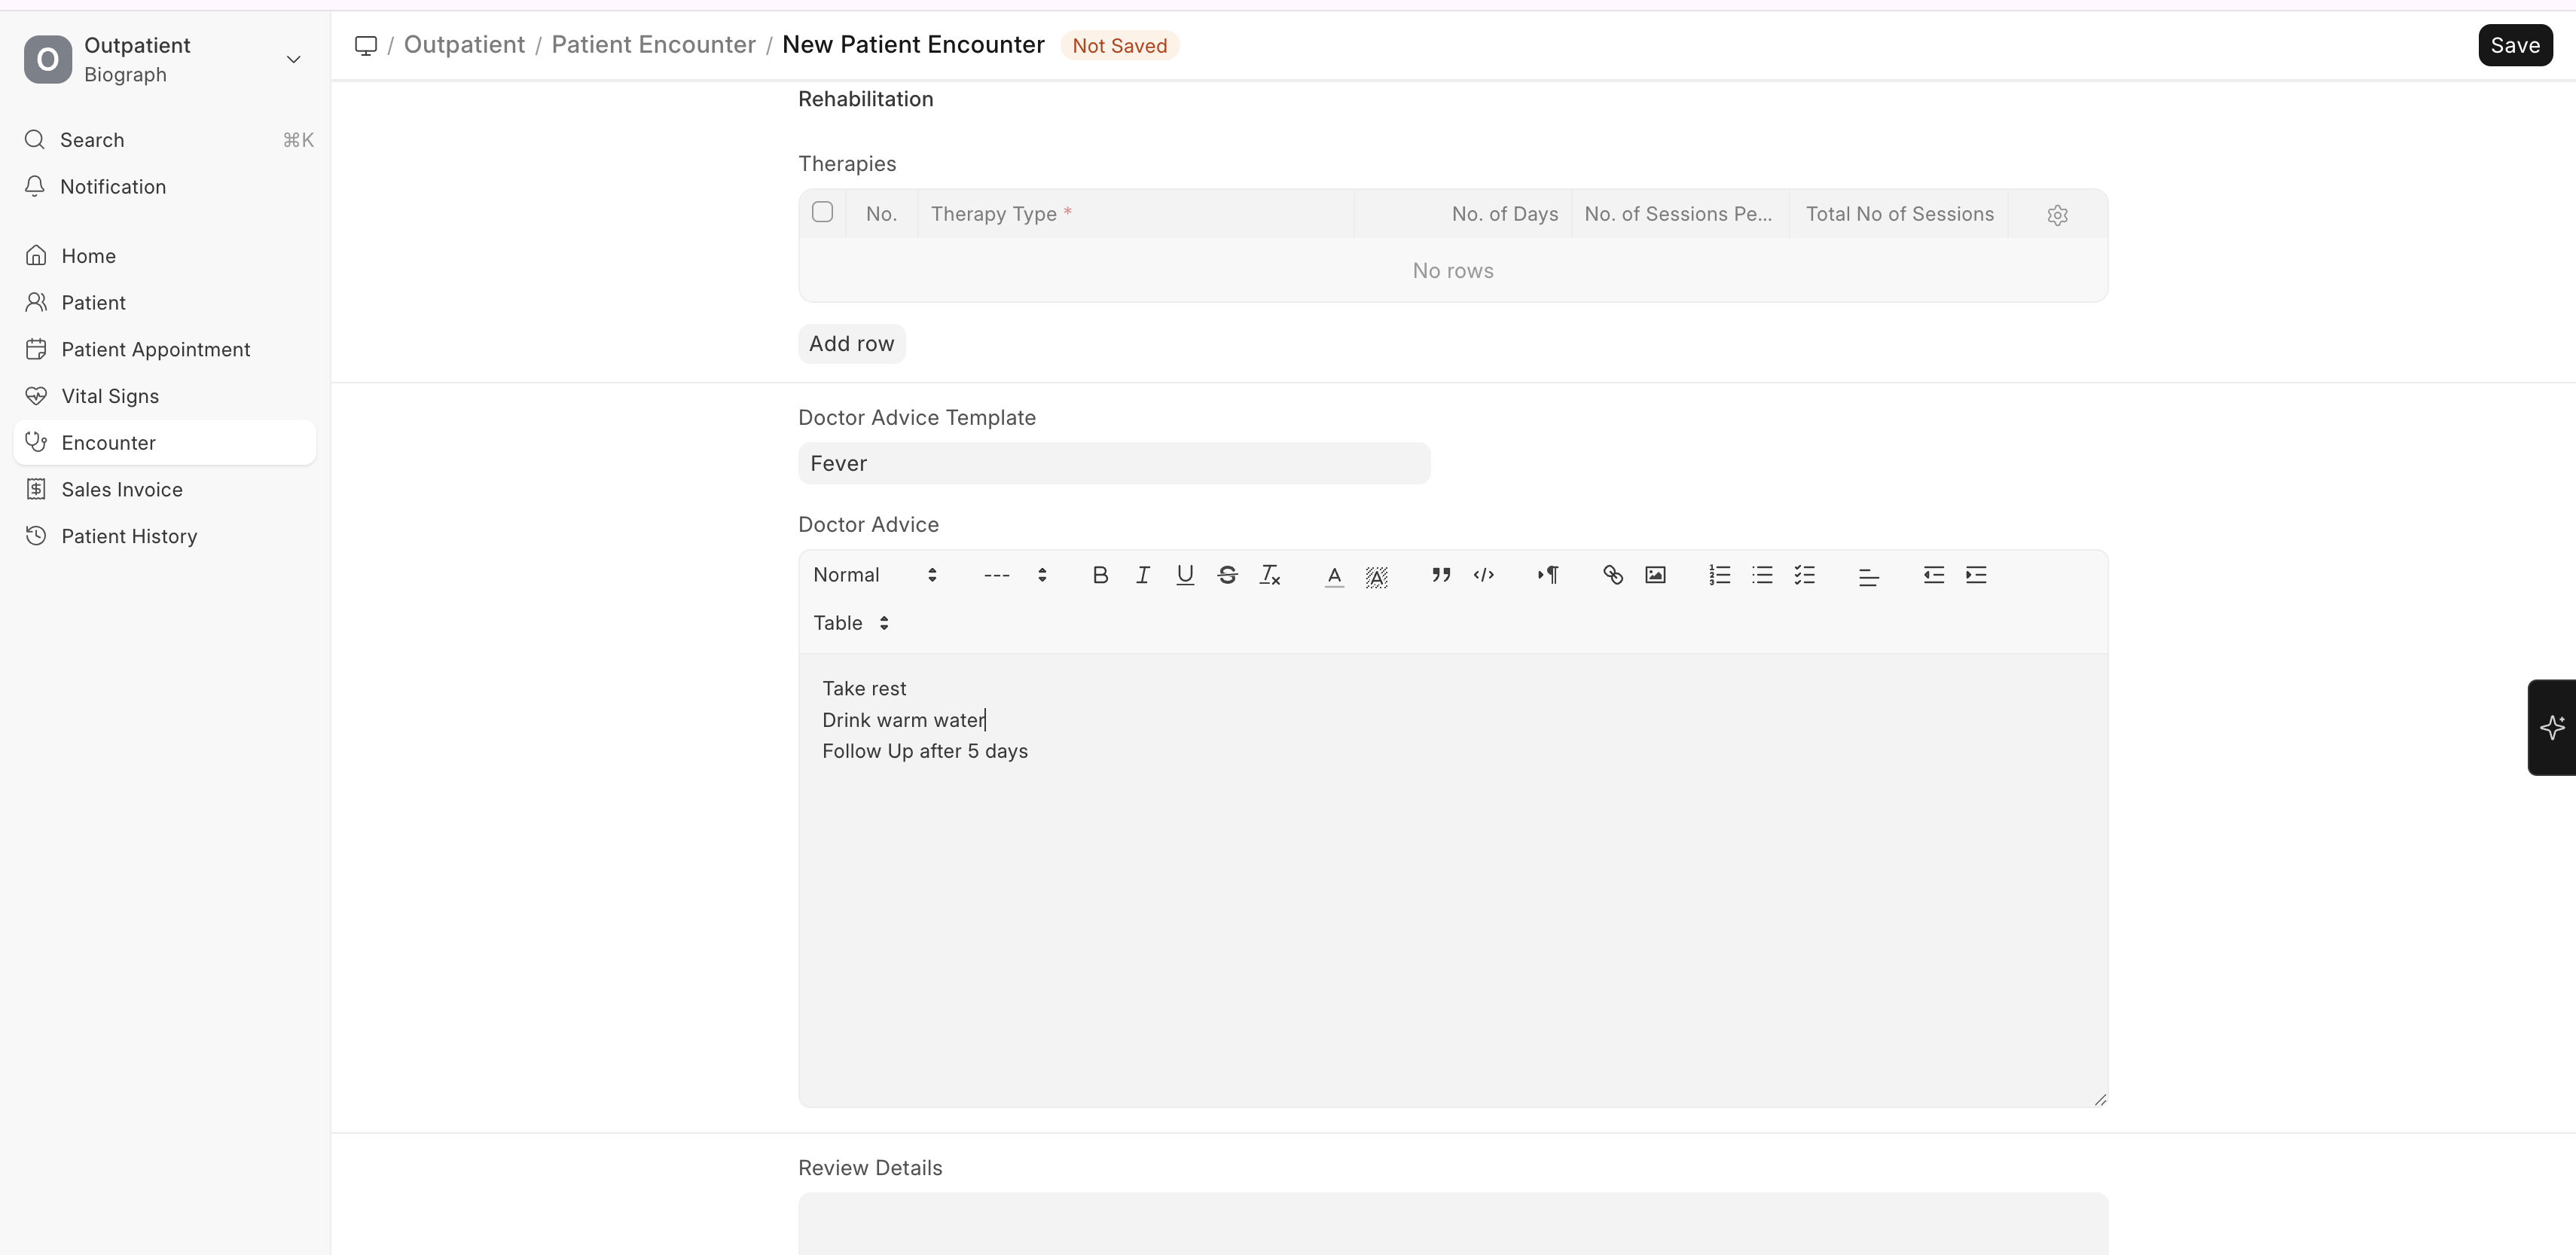Screen dimensions: 2576x1255
Task: Toggle bold formatting in Doctor Advice
Action: pyautogui.click(x=1100, y=575)
